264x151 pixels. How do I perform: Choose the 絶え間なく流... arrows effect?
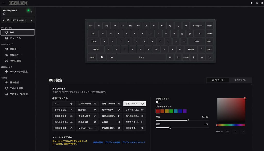click(x=135, y=116)
